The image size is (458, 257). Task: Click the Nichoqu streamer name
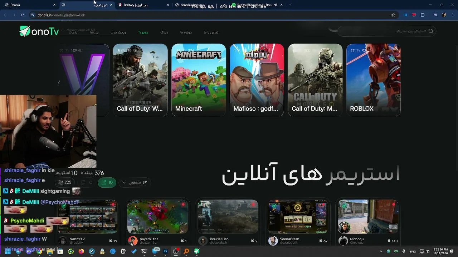coord(357,239)
